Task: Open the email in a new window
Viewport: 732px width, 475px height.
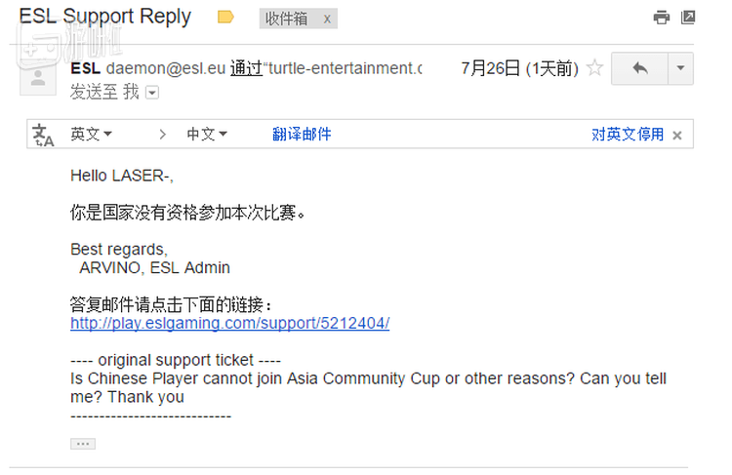Action: tap(688, 18)
